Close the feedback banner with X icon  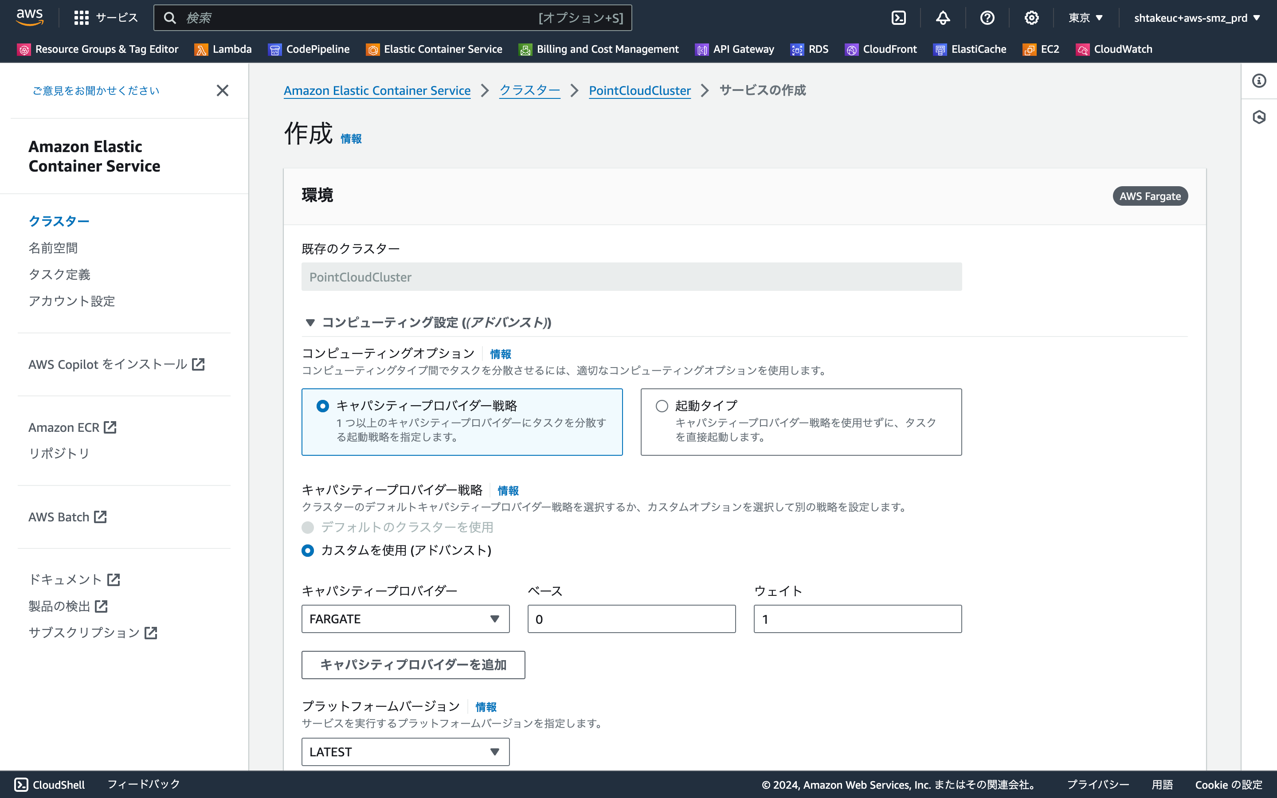click(x=223, y=90)
